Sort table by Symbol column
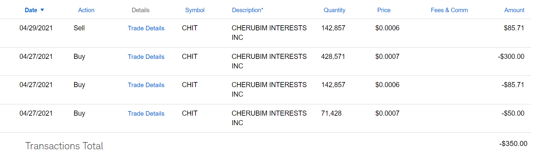 195,10
